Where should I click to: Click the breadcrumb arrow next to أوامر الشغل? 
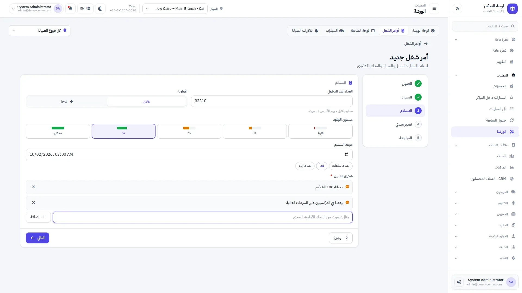426,44
